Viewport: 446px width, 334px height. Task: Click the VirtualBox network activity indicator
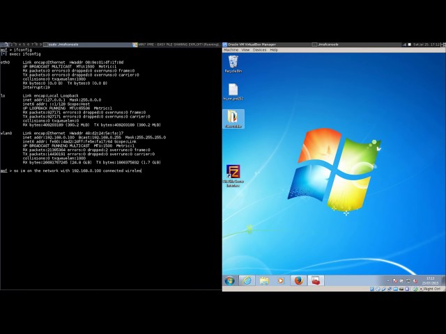(x=390, y=289)
